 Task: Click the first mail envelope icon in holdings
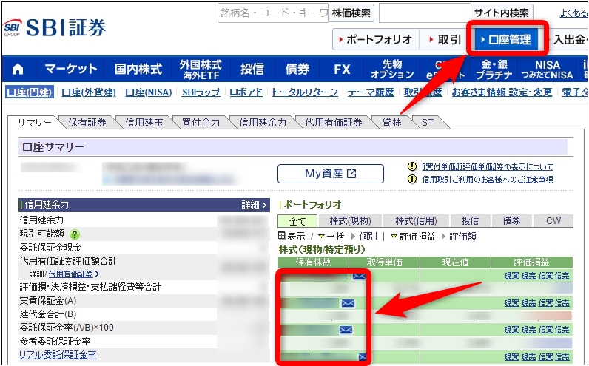coord(360,277)
